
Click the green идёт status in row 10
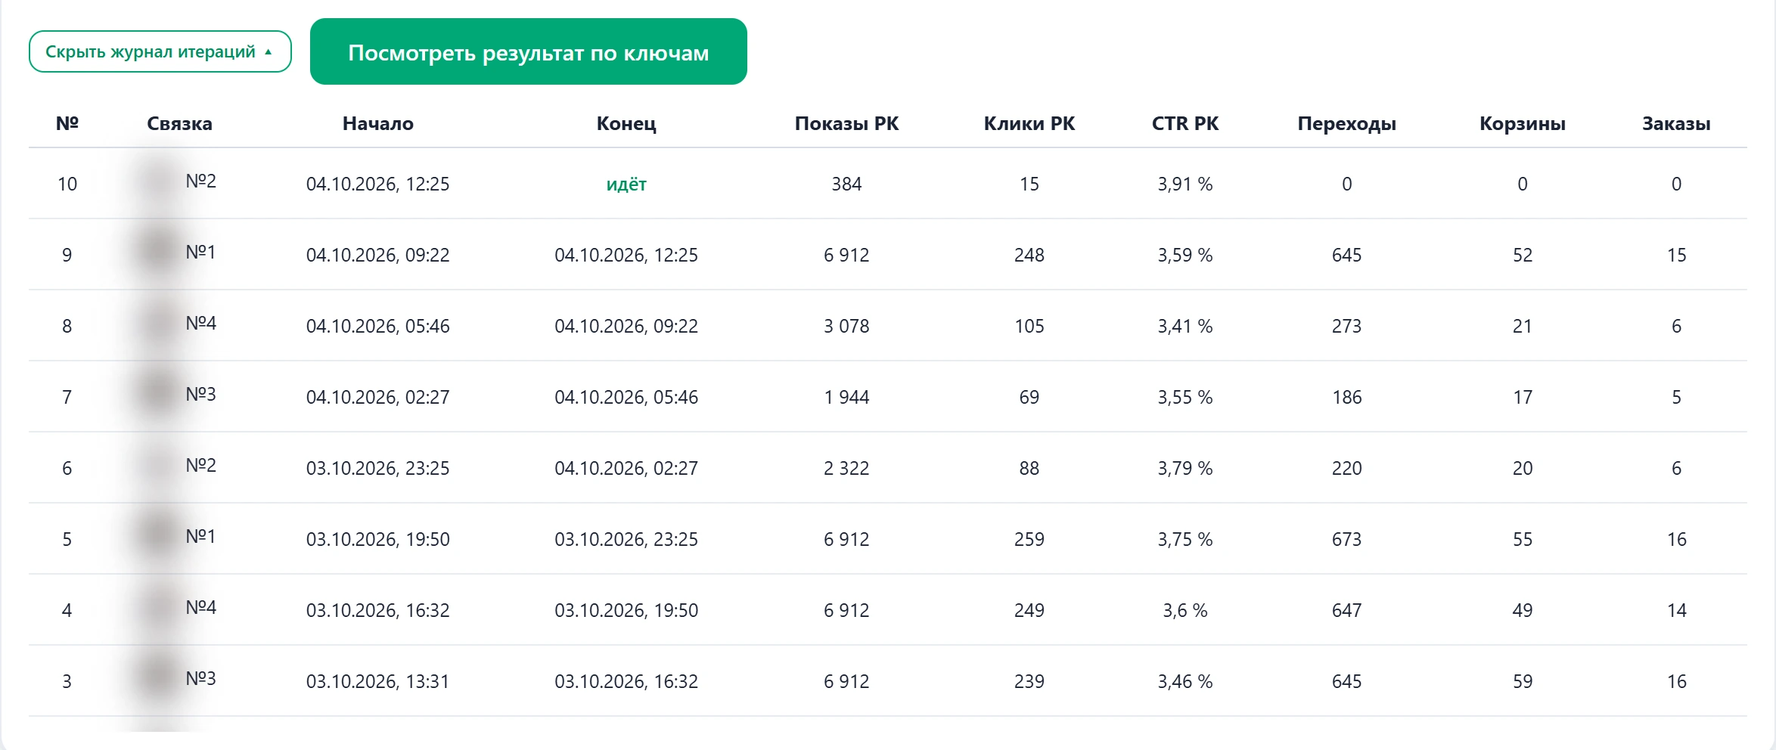(626, 184)
